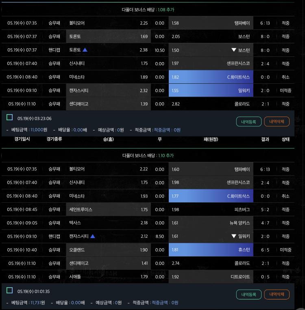Tick the checkbox for slip 05.19(수) 03:23:06
Image resolution: width=305 pixels, height=310 pixels.
pyautogui.click(x=9, y=117)
